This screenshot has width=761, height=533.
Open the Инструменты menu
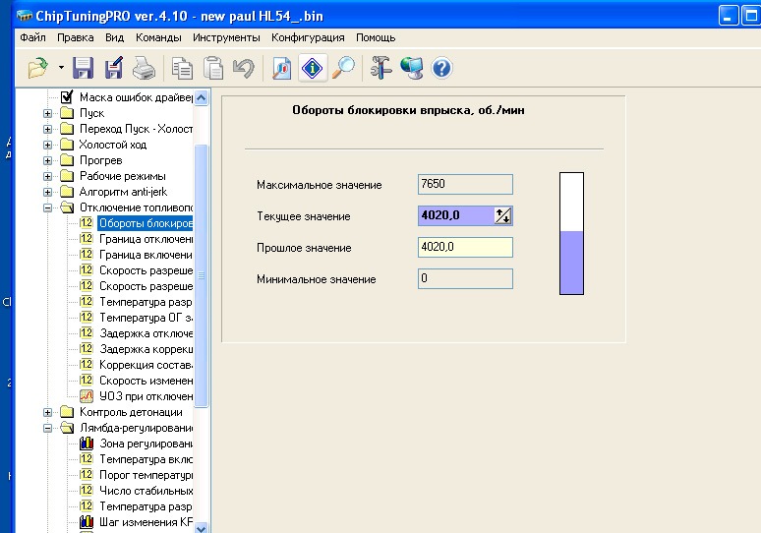(x=226, y=37)
